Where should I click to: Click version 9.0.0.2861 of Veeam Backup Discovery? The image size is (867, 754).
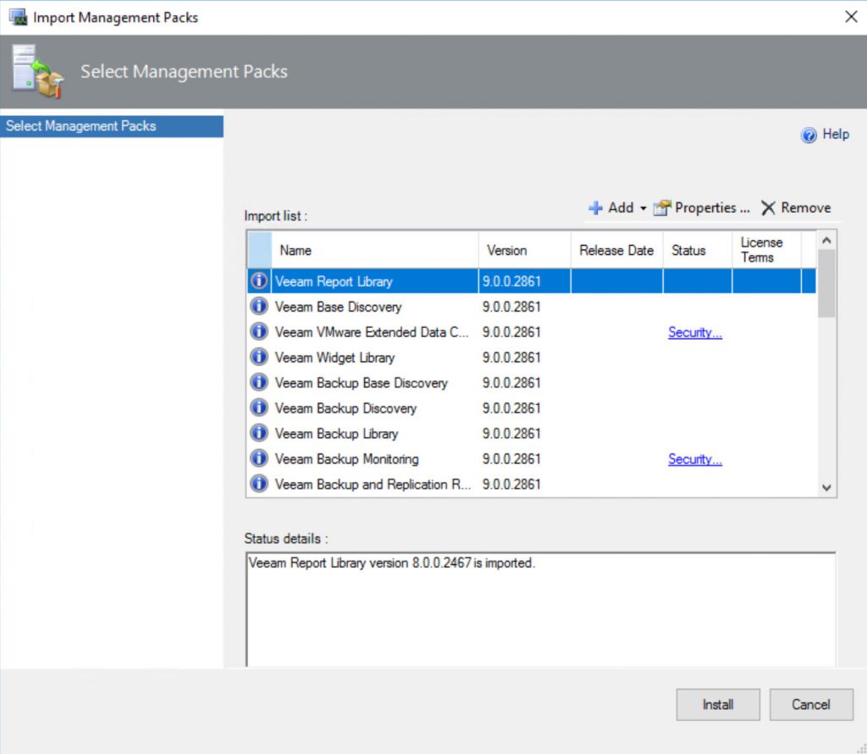(511, 408)
